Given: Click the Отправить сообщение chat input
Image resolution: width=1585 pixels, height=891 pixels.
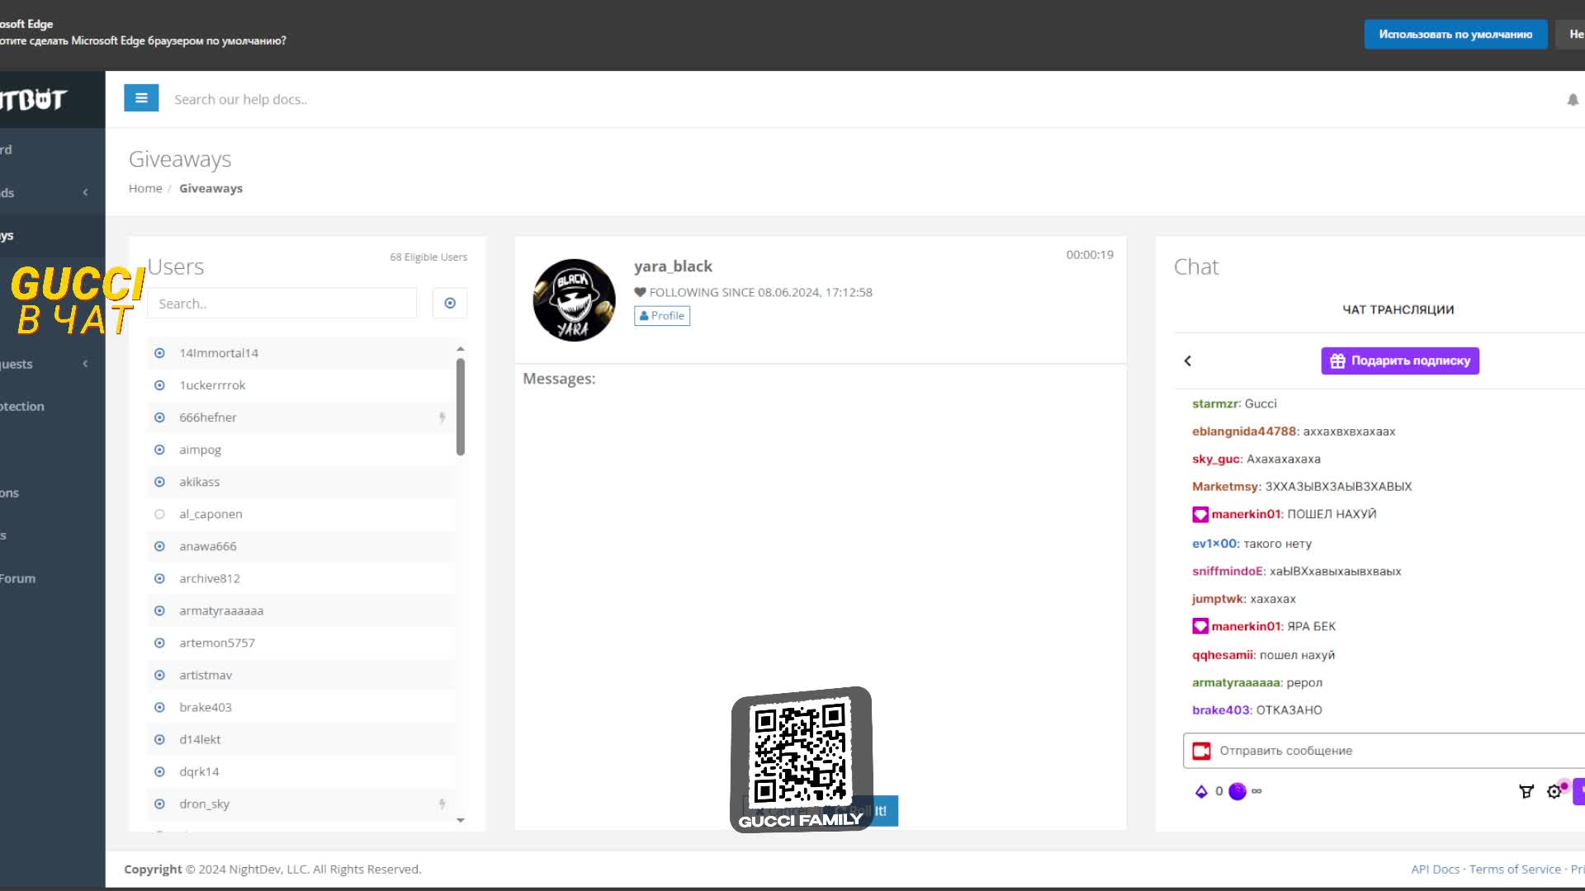Looking at the screenshot, I should pyautogui.click(x=1384, y=751).
